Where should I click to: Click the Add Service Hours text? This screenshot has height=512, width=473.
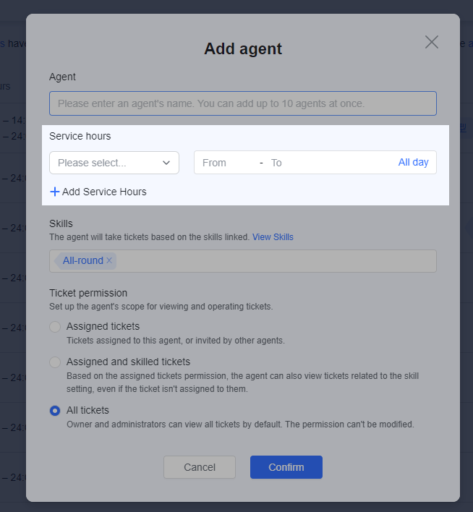pyautogui.click(x=104, y=192)
